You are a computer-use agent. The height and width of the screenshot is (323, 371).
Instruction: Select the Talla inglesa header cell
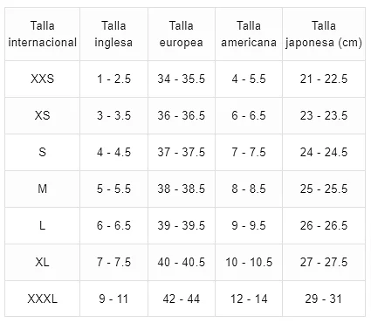pyautogui.click(x=113, y=34)
